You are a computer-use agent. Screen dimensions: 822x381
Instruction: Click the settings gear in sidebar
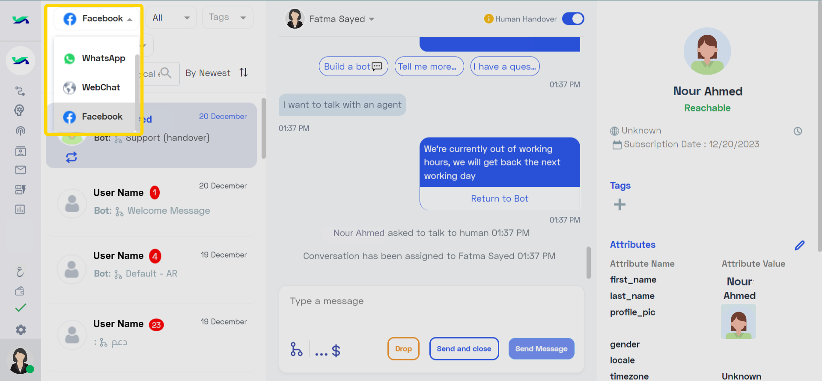pos(21,330)
